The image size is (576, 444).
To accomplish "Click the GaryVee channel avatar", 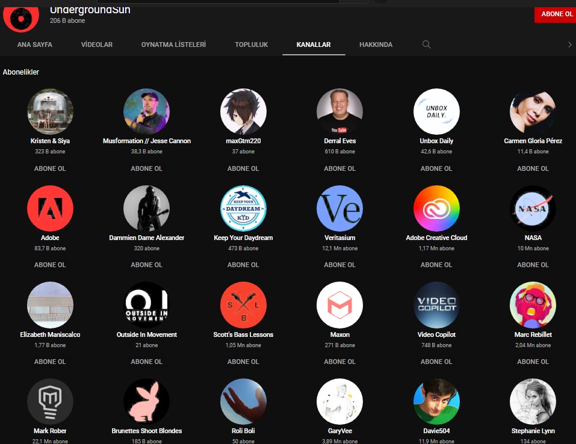I will (x=340, y=401).
